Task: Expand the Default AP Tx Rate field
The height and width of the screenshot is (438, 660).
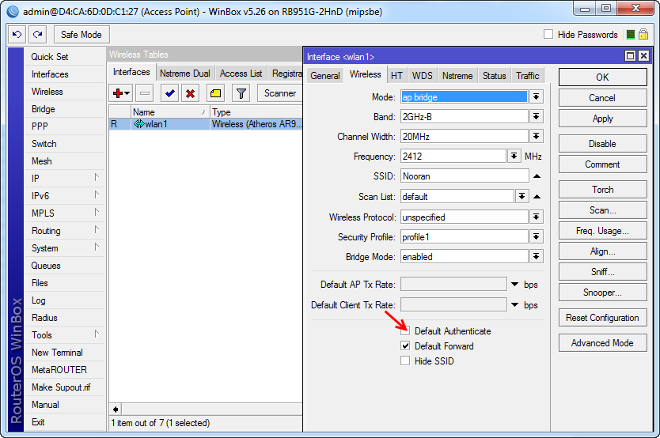Action: click(x=514, y=285)
